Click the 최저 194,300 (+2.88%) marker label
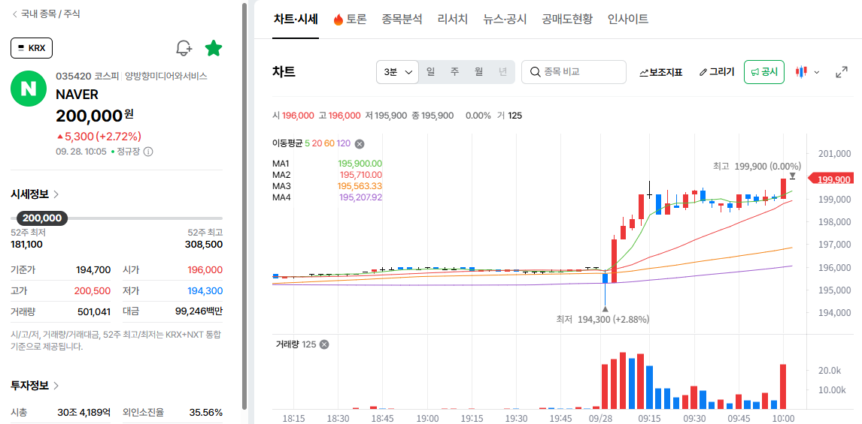The image size is (862, 424). click(603, 319)
